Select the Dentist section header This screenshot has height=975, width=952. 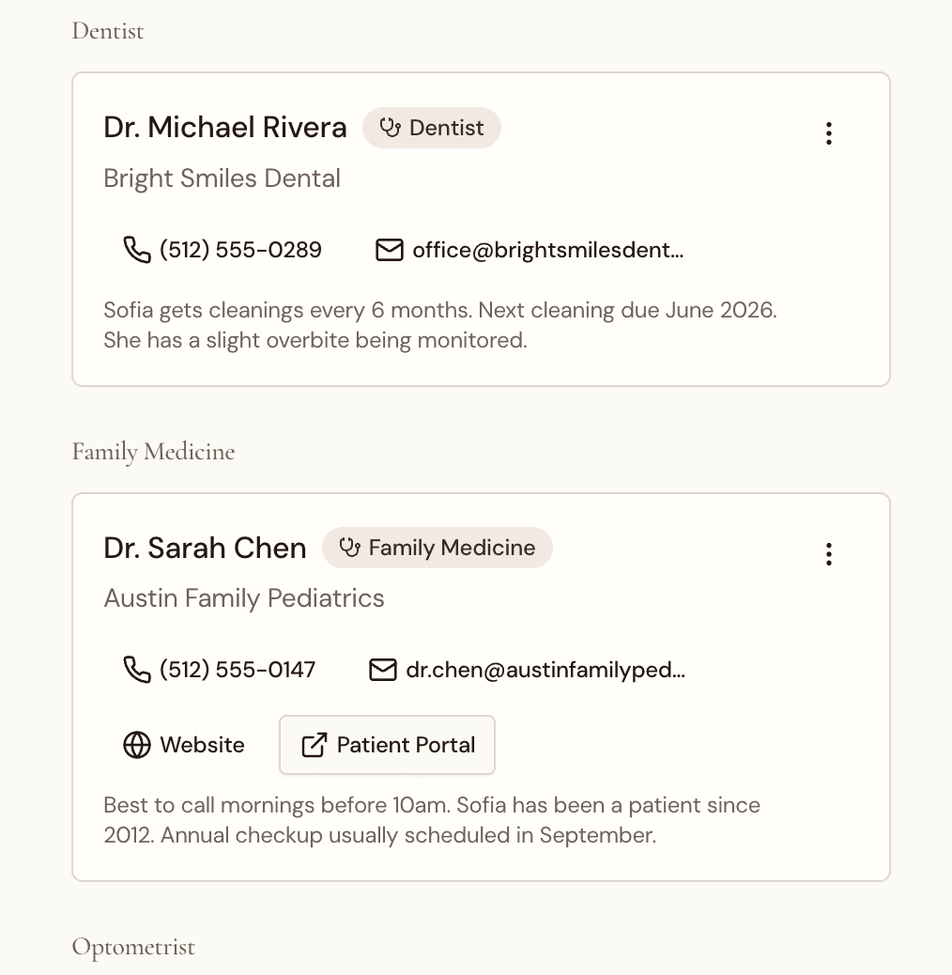tap(107, 31)
